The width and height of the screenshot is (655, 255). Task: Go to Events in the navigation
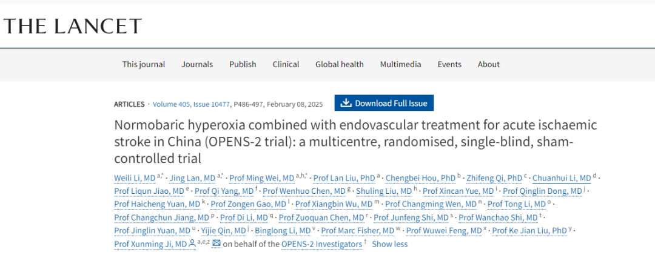click(x=449, y=64)
